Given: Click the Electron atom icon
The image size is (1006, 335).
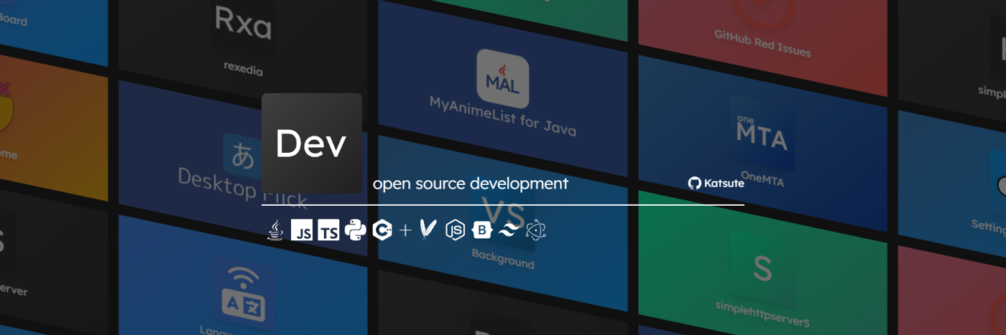Looking at the screenshot, I should (536, 230).
